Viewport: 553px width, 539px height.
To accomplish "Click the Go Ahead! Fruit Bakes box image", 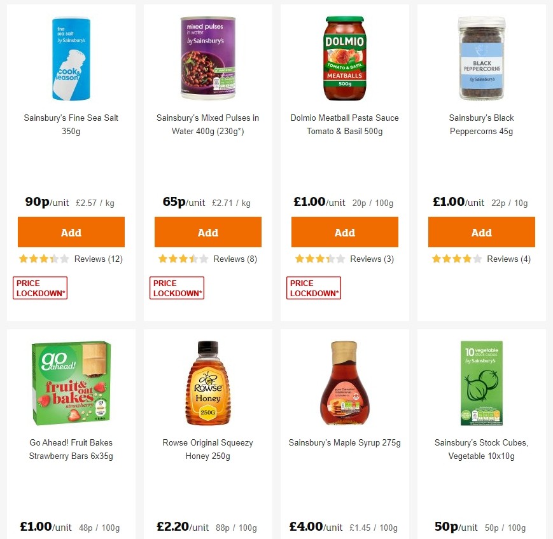I will point(71,381).
